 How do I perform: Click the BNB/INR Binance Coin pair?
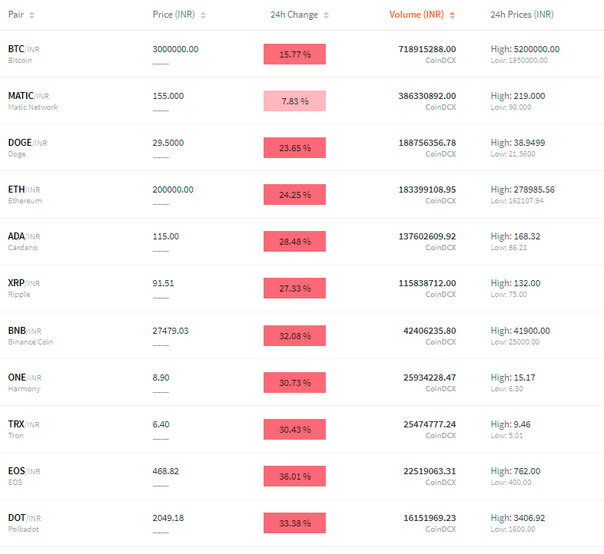[x=31, y=336]
